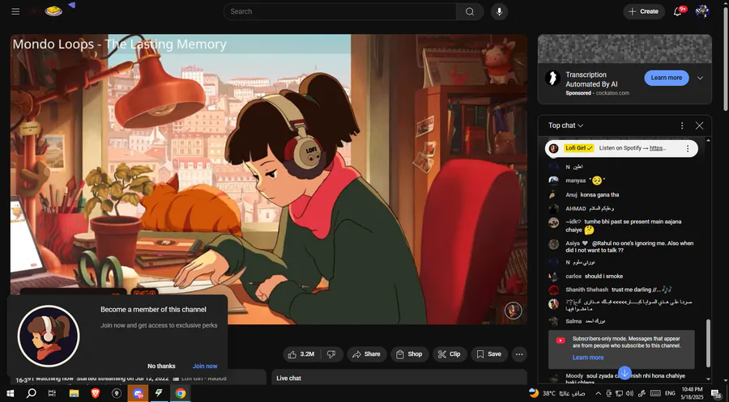Jump to newest chat messages arrow
Image resolution: width=729 pixels, height=402 pixels.
point(625,372)
